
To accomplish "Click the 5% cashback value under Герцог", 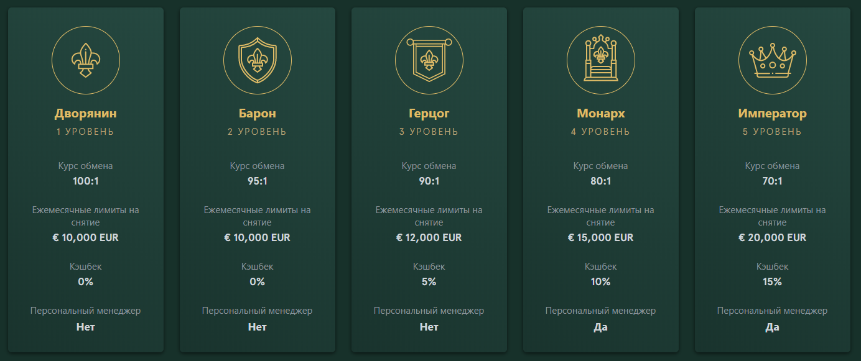I will click(x=429, y=281).
